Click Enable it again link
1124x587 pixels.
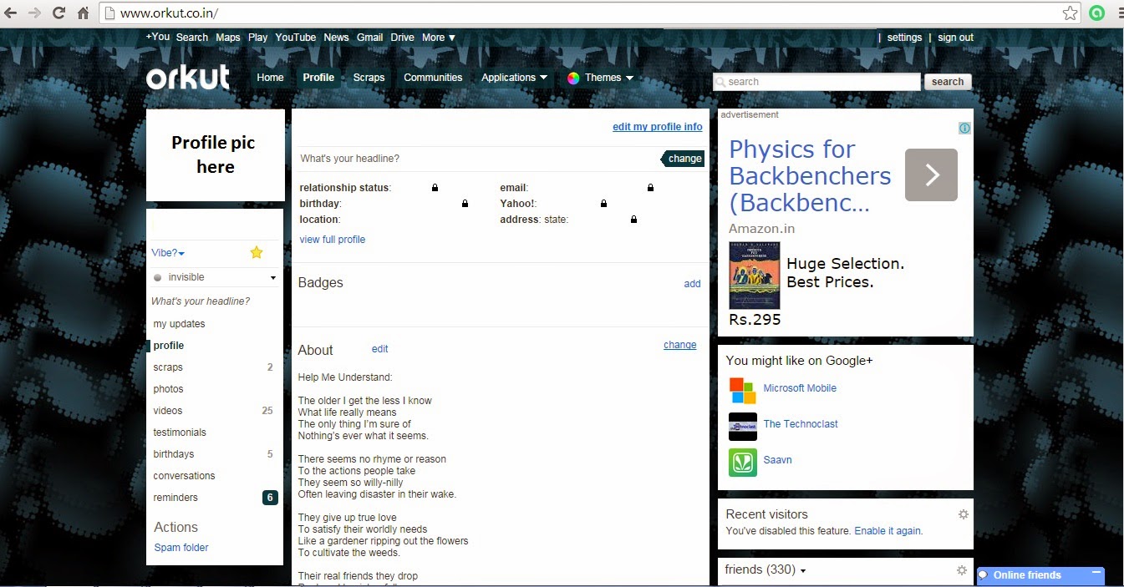click(888, 531)
